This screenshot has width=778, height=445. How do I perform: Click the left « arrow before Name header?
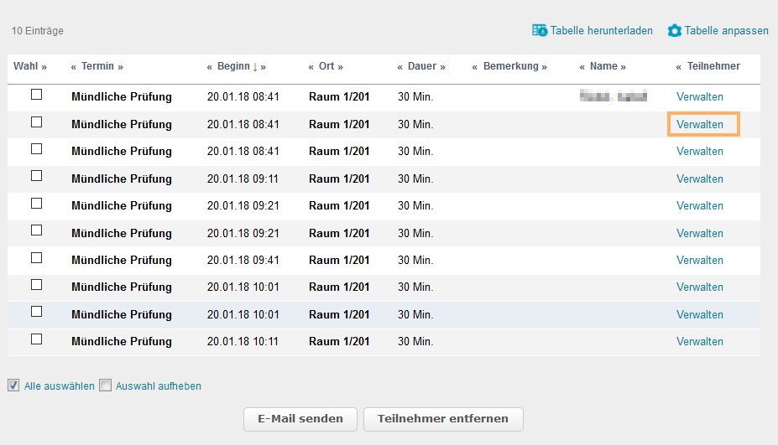click(582, 66)
